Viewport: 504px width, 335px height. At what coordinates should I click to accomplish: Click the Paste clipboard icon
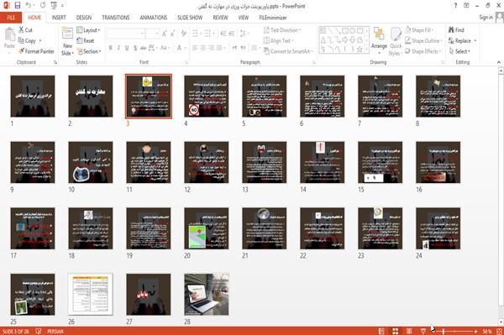[x=9, y=34]
